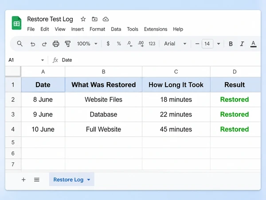Open the View menu
The height and width of the screenshot is (200, 266).
coord(60,29)
